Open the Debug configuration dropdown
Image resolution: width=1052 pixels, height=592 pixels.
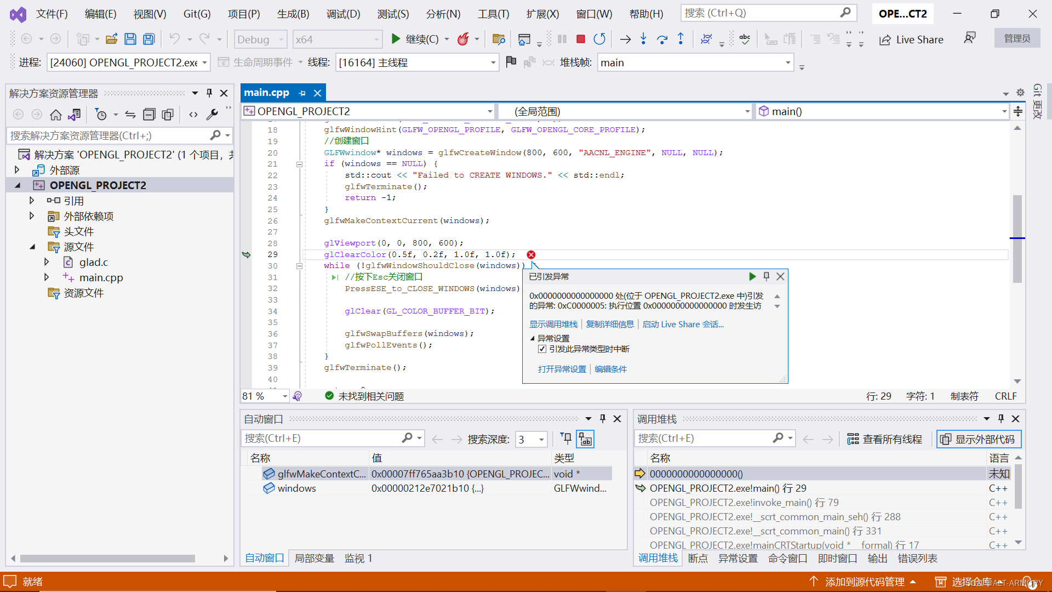[261, 39]
